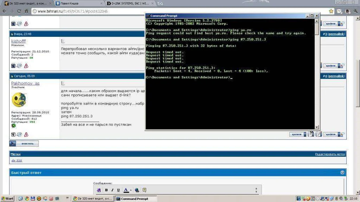Click the multi-quote icon on post #4
This screenshot has width=360, height=202.
point(311,134)
